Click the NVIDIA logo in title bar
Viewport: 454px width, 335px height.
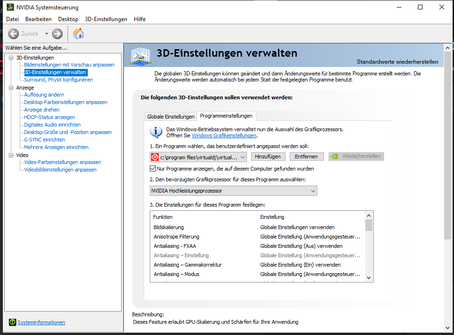(x=9, y=7)
